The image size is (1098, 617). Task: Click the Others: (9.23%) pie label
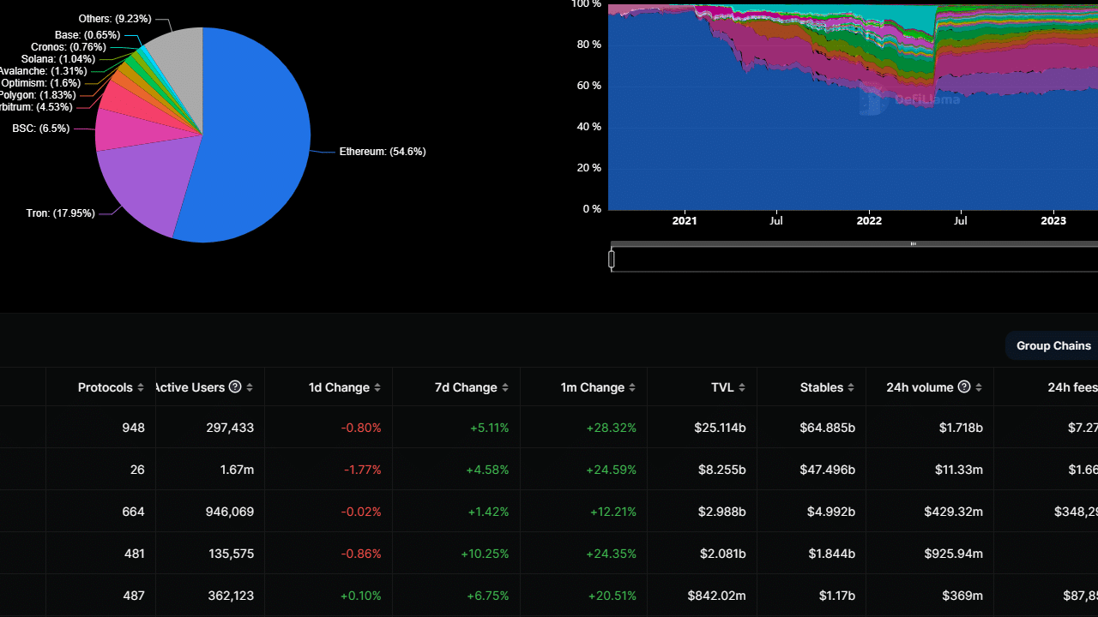pyautogui.click(x=115, y=19)
